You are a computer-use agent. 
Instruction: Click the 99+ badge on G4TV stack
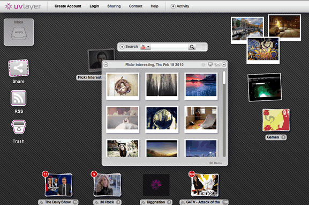[192, 174]
